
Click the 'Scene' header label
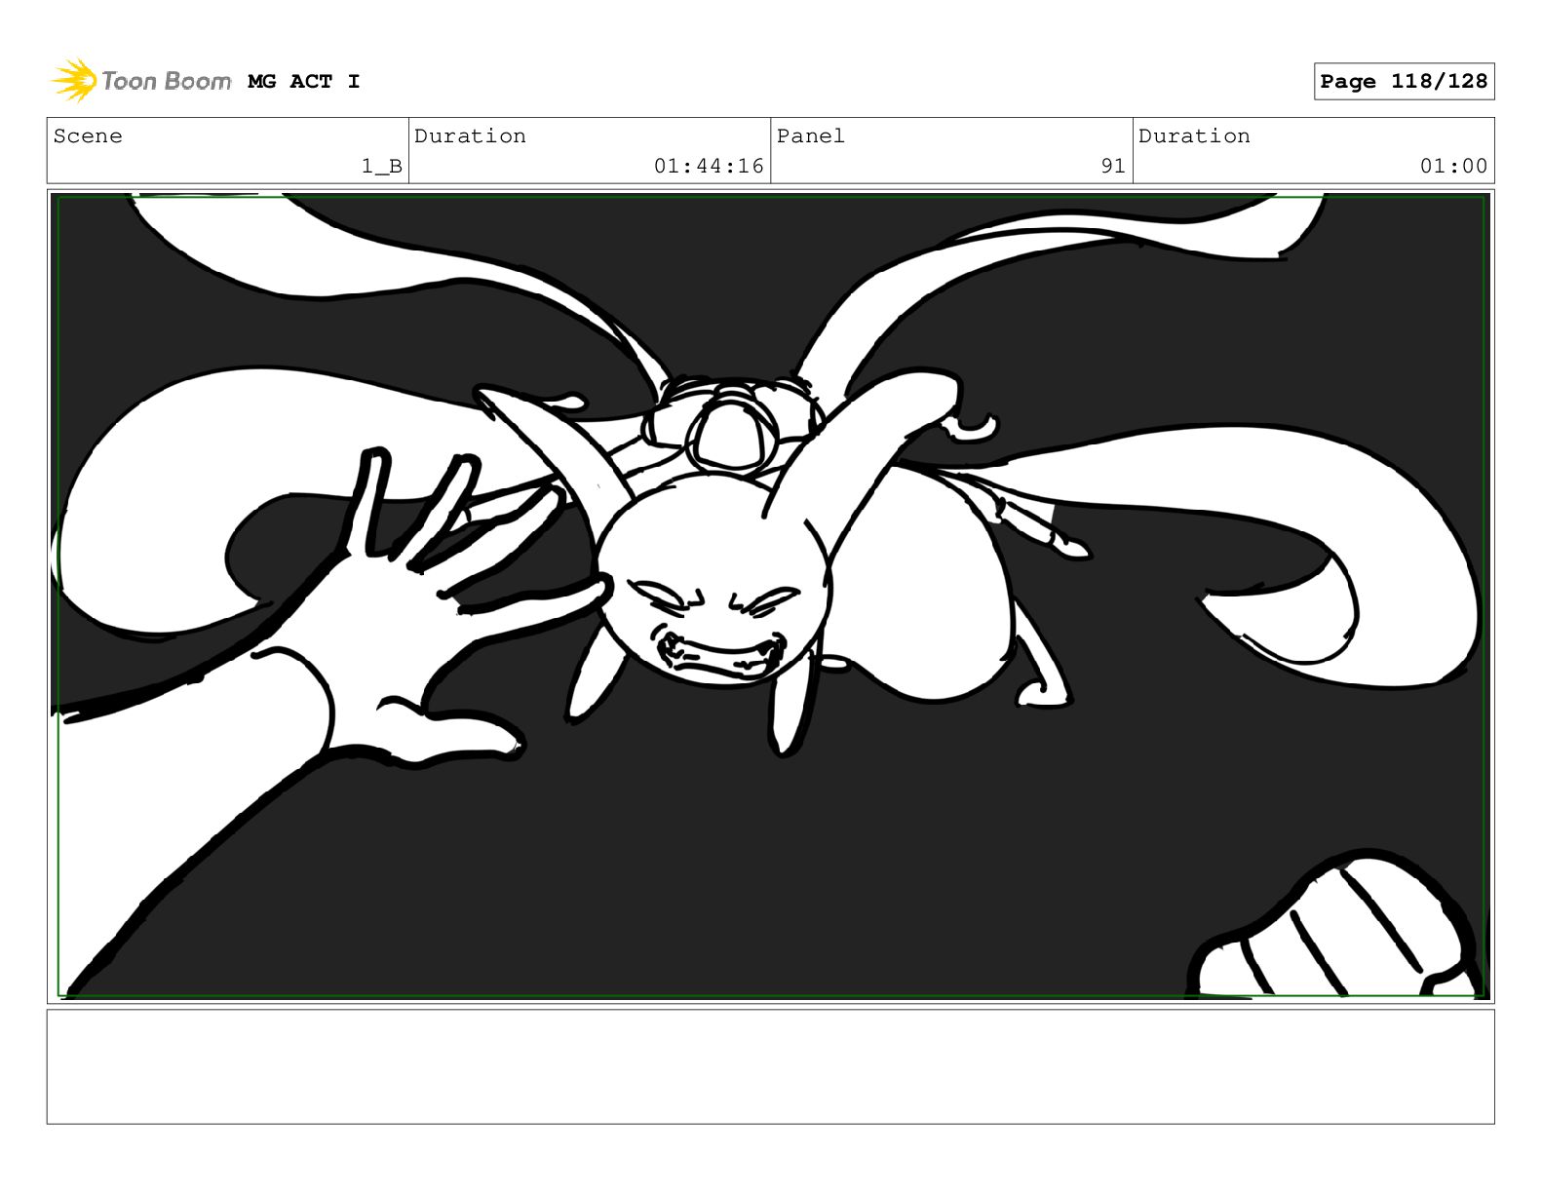tap(89, 136)
